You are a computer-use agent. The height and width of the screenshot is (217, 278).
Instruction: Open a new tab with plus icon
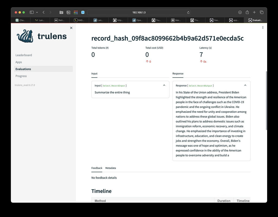coord(254,12)
